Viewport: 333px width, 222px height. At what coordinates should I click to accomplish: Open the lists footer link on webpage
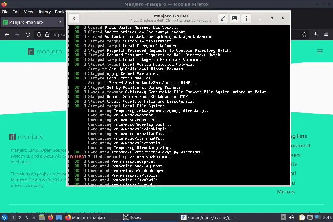coord(299,136)
